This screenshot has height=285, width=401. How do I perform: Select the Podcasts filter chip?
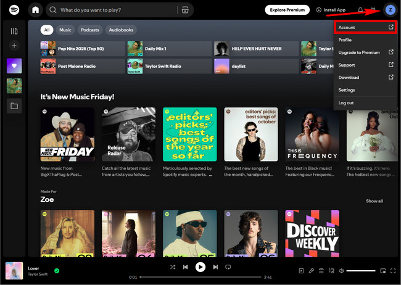(90, 30)
